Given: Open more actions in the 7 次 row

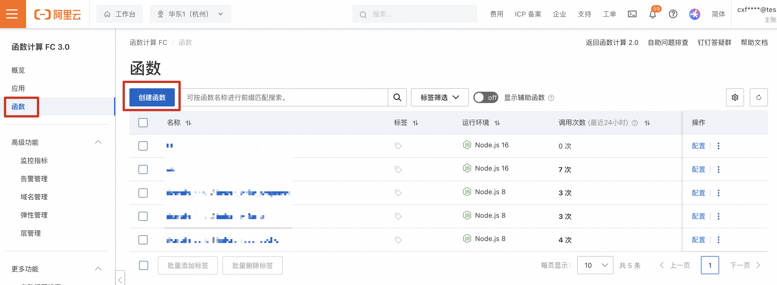Looking at the screenshot, I should point(719,169).
